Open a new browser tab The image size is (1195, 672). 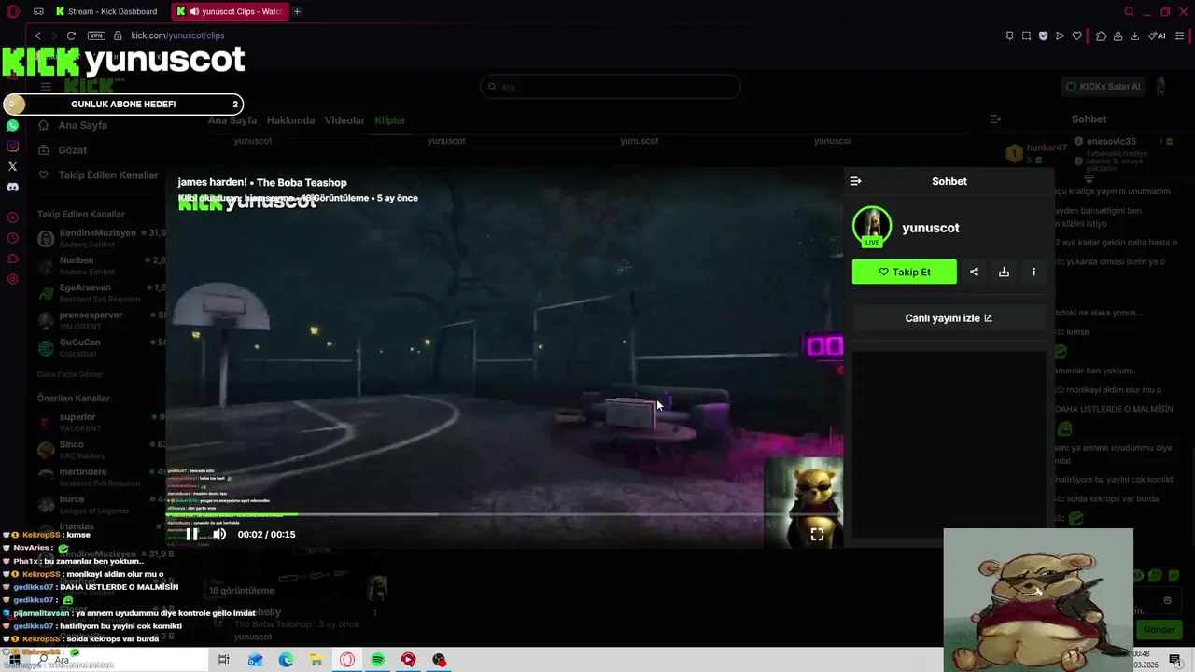point(297,11)
